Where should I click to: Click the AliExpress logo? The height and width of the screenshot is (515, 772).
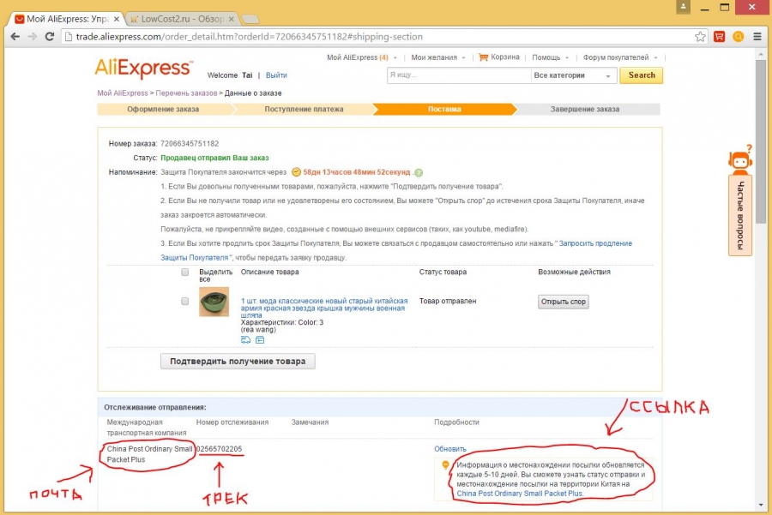pos(144,69)
